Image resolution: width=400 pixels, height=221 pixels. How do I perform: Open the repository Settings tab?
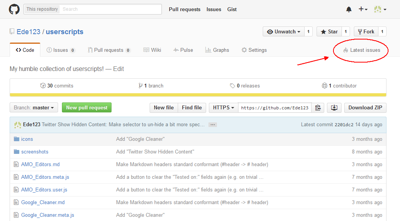[254, 50]
